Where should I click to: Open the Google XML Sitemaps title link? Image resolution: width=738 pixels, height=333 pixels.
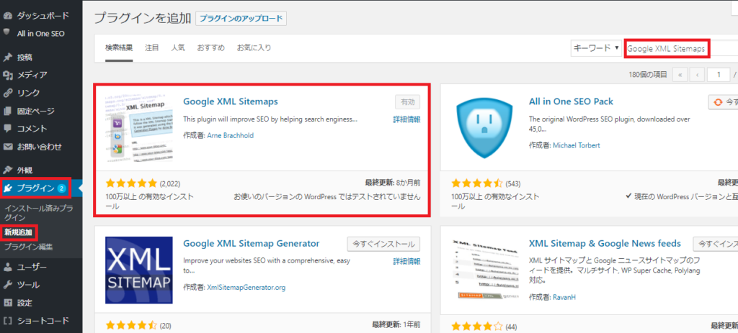(231, 101)
